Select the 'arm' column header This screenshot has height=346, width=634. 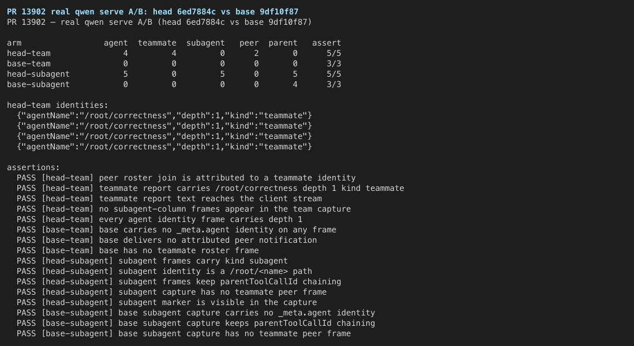click(14, 43)
